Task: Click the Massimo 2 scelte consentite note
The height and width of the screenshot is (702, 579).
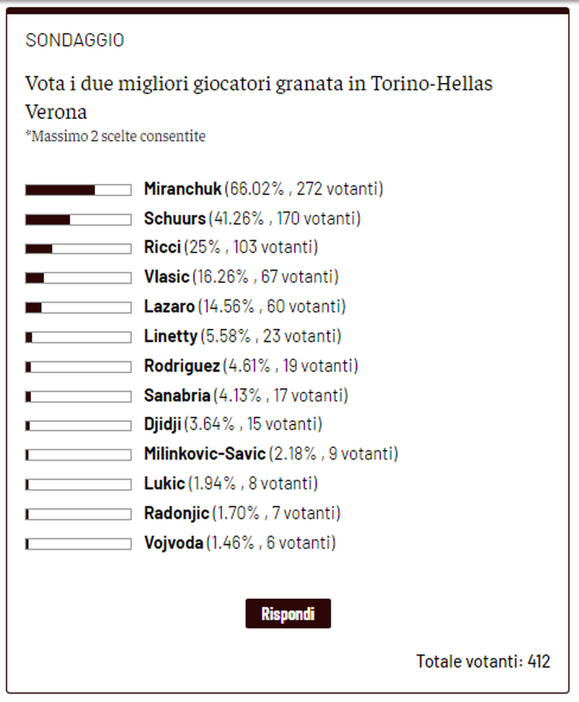Action: tap(115, 136)
